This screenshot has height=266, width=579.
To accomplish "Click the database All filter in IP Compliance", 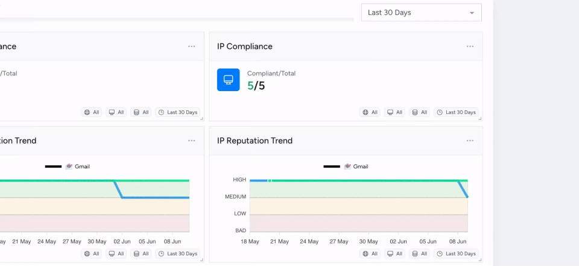I will click(420, 112).
